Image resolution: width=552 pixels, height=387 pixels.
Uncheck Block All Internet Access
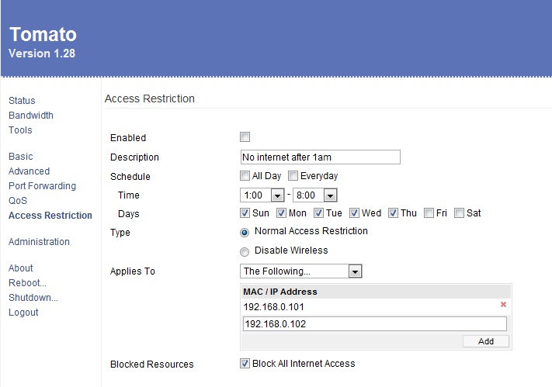click(x=245, y=363)
